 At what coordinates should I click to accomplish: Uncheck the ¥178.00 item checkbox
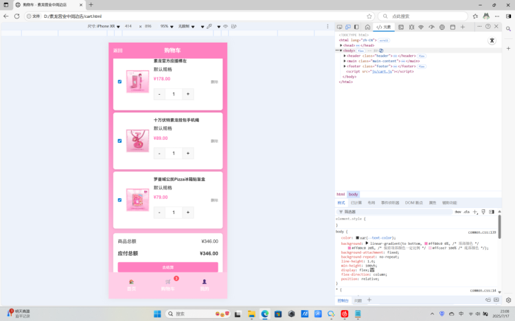coord(119,82)
